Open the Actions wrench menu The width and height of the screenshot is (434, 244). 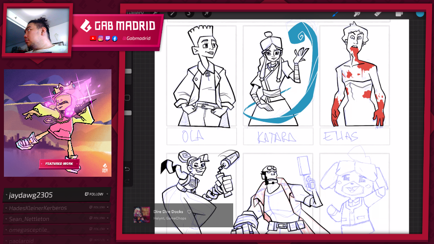coord(155,13)
